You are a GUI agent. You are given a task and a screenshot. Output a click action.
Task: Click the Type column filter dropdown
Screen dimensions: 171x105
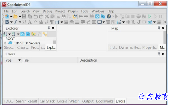click(x=20, y=60)
